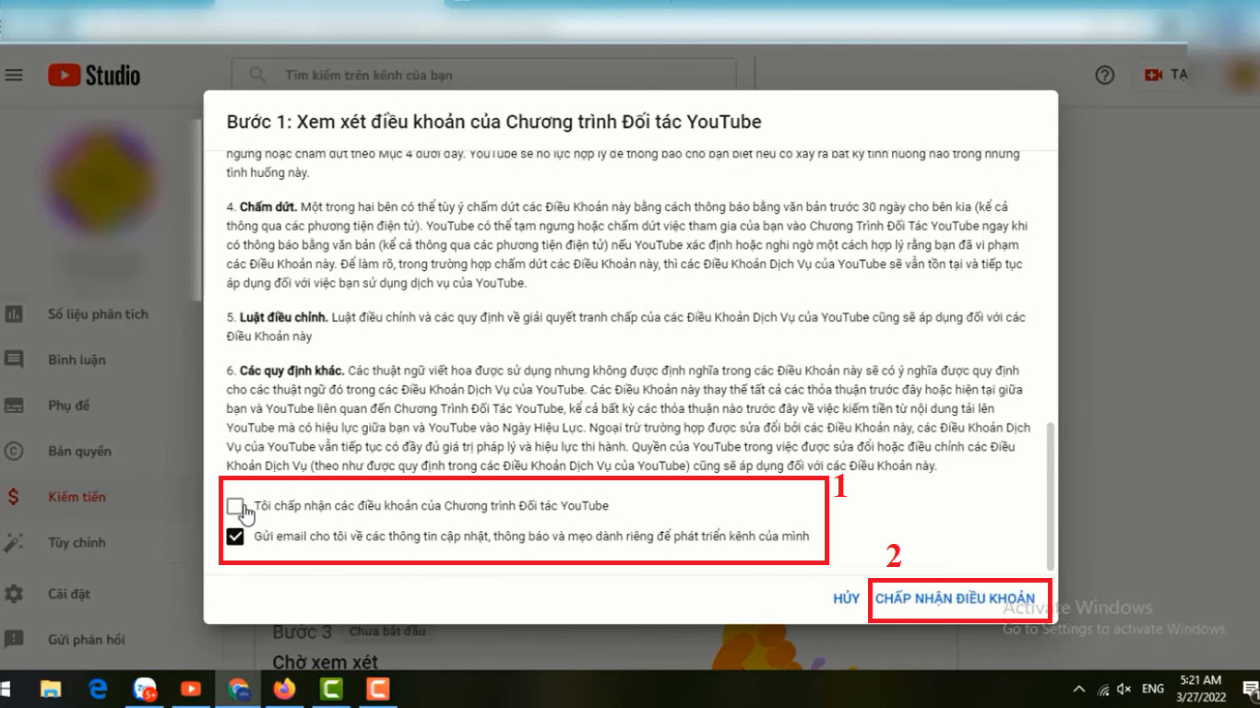Click the Bản quyền copyright icon
Image resolution: width=1260 pixels, height=708 pixels.
click(x=14, y=452)
